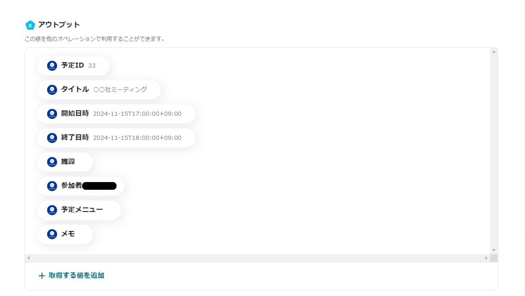Select the 予定ID output chip

73,66
